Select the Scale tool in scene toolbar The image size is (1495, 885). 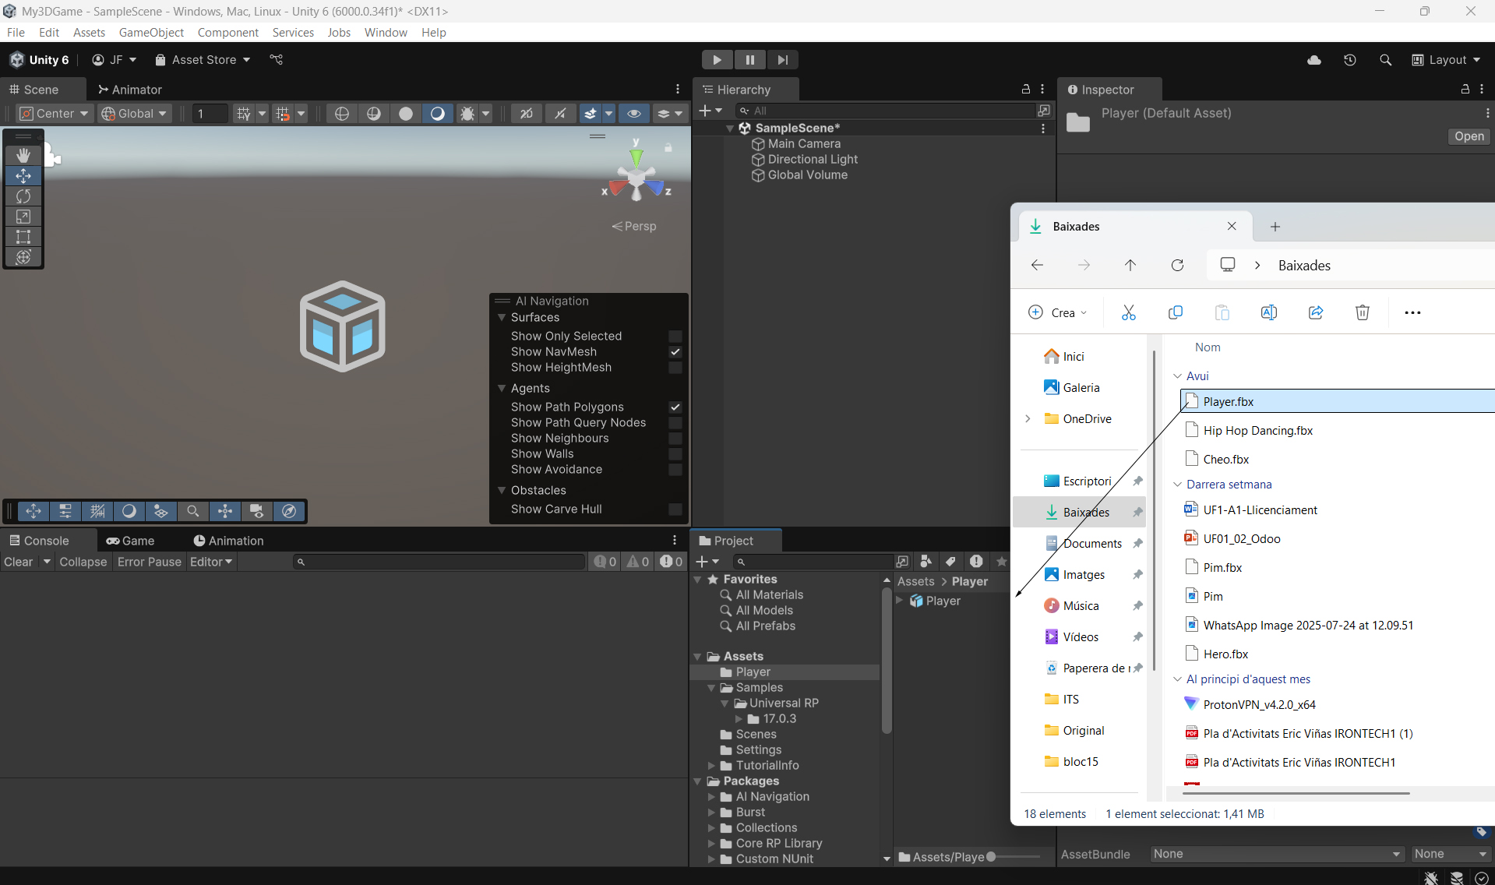pos(23,217)
